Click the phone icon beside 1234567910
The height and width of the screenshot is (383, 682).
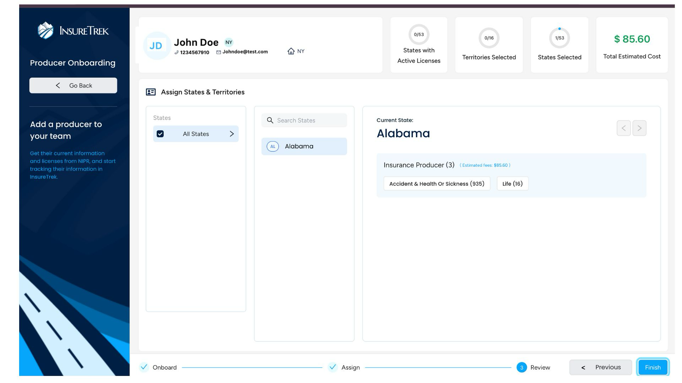coord(177,52)
